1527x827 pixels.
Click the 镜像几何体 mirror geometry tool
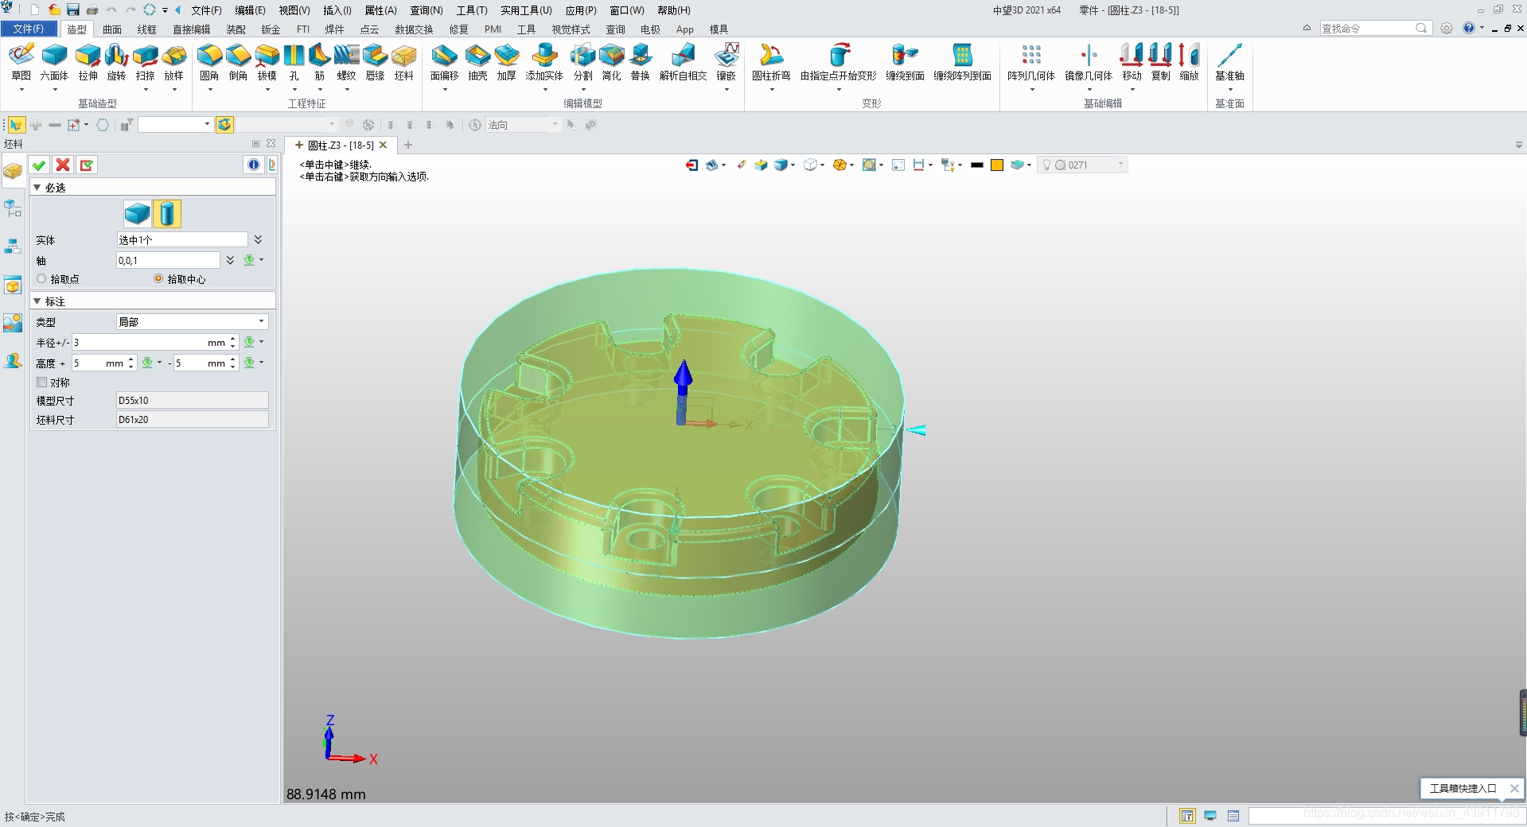(1088, 62)
